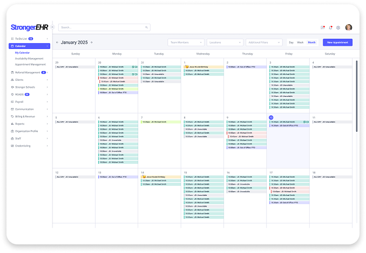Screen dimensions: 366x253
Task: Open the notifications bell
Action: click(330, 27)
